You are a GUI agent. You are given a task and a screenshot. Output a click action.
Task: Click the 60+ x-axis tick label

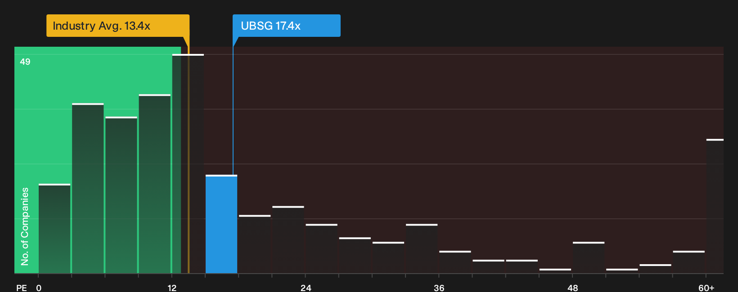click(x=706, y=288)
